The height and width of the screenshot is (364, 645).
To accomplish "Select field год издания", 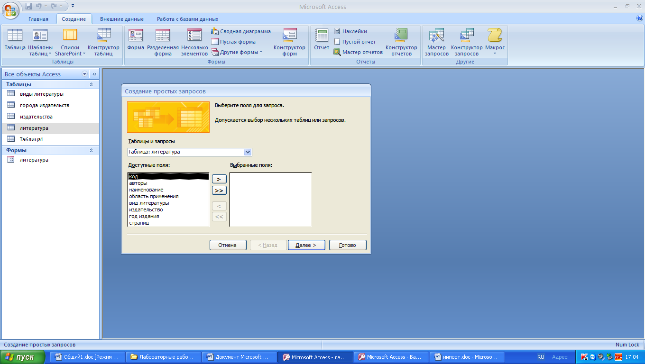I will point(168,216).
